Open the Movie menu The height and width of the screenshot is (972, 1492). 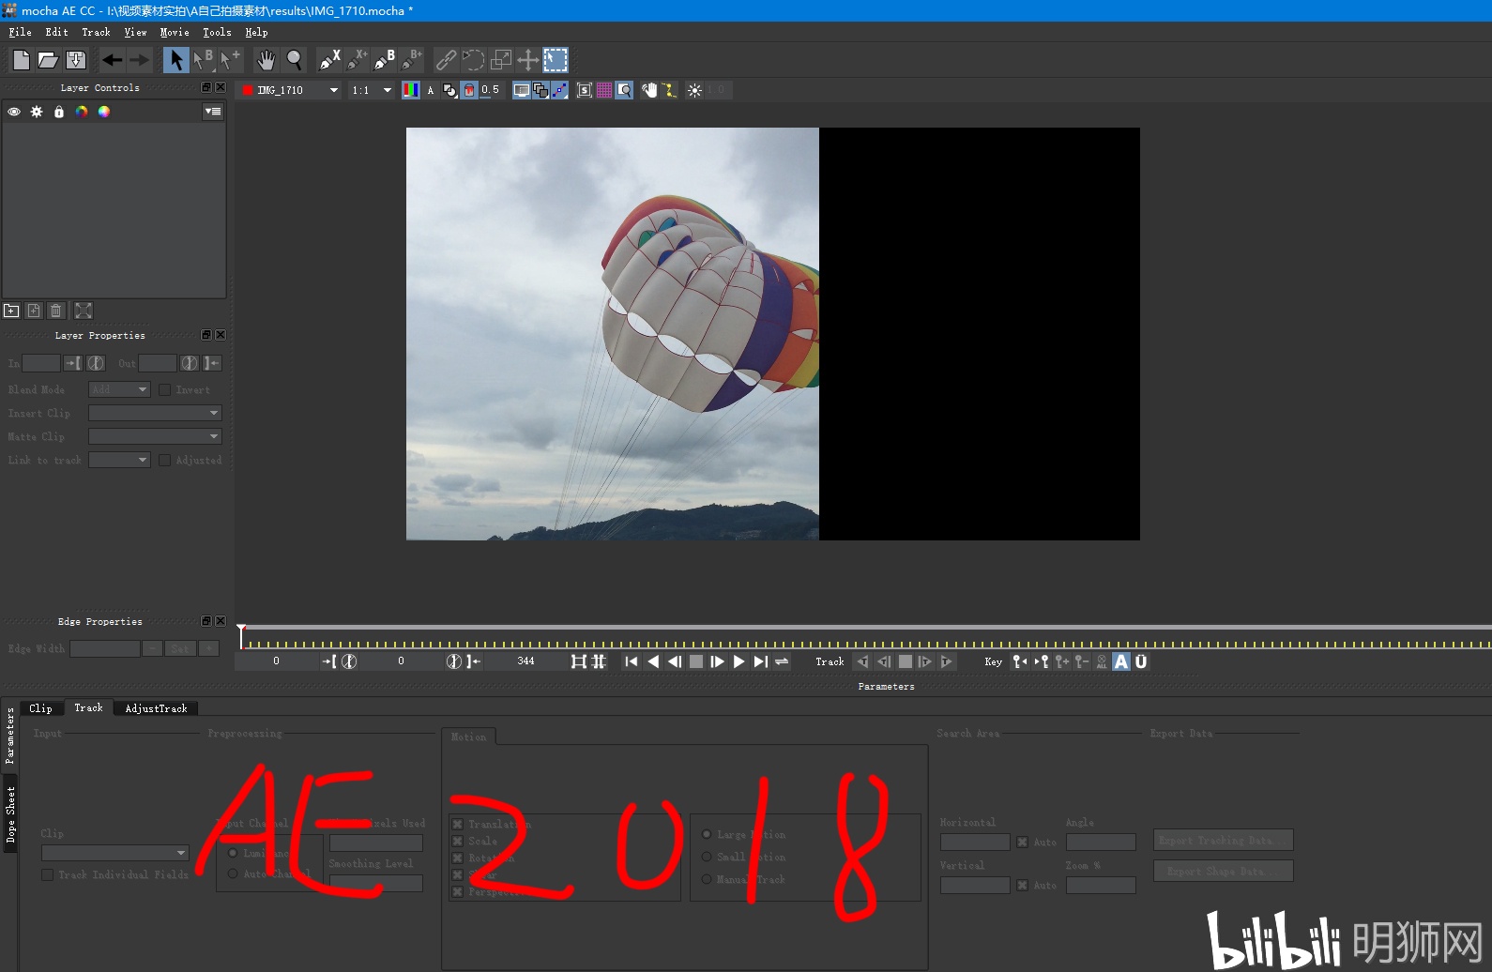tap(175, 32)
